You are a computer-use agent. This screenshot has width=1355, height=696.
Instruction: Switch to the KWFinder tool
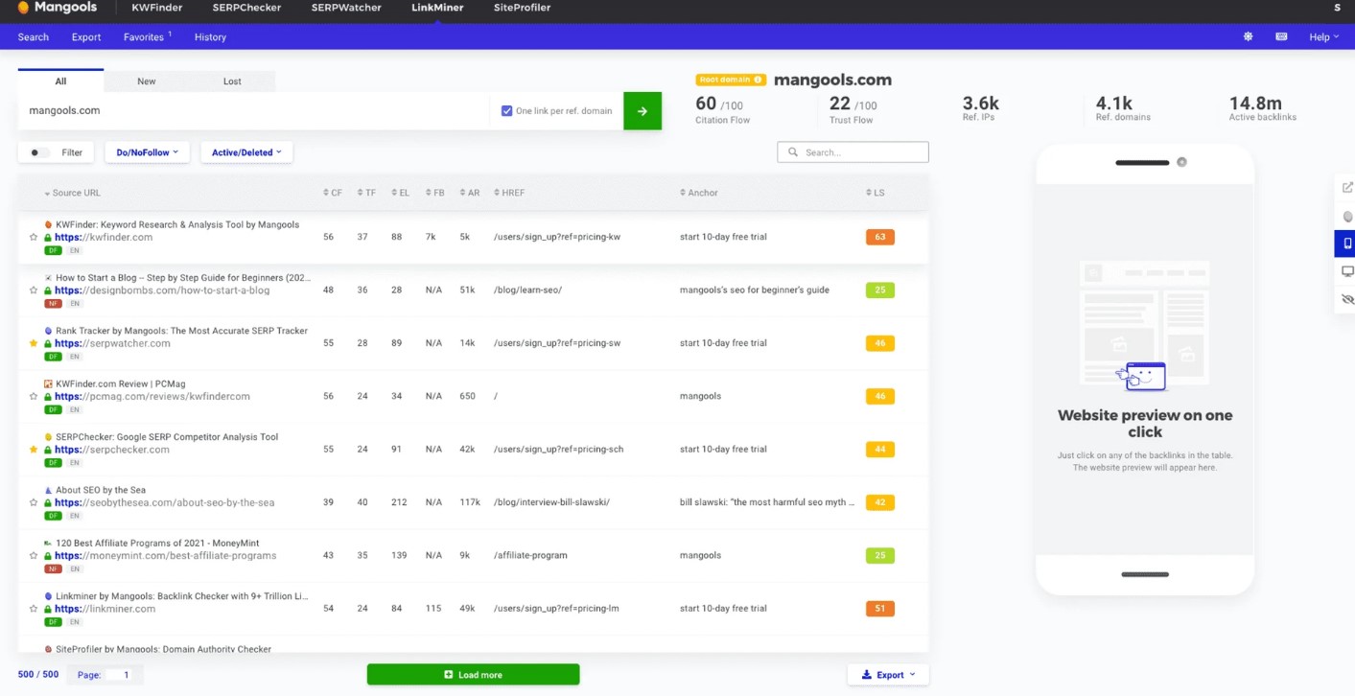click(x=157, y=8)
